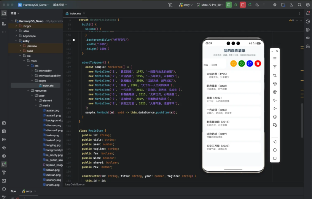Collapse the entry folder in project tree

coord(16,41)
